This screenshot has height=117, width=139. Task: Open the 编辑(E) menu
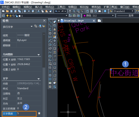pyautogui.click(x=16, y=7)
